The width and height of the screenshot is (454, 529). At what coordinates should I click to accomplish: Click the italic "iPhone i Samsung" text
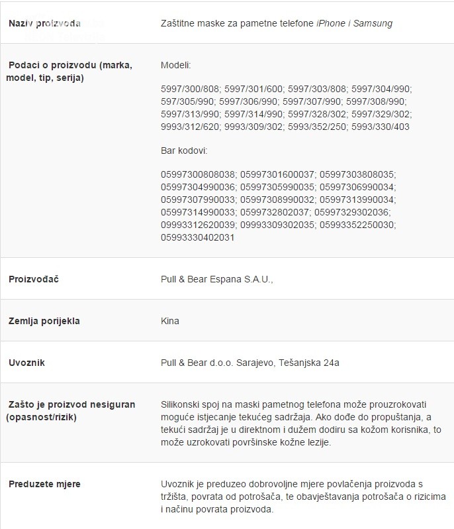click(x=354, y=23)
